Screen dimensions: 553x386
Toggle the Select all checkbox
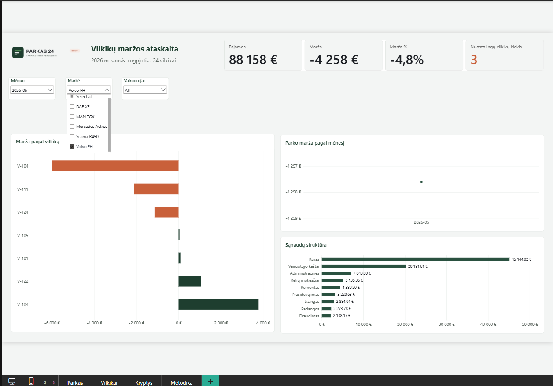tap(72, 96)
